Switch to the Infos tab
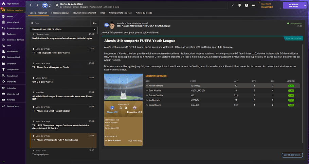309x164 pixels. click(x=103, y=13)
